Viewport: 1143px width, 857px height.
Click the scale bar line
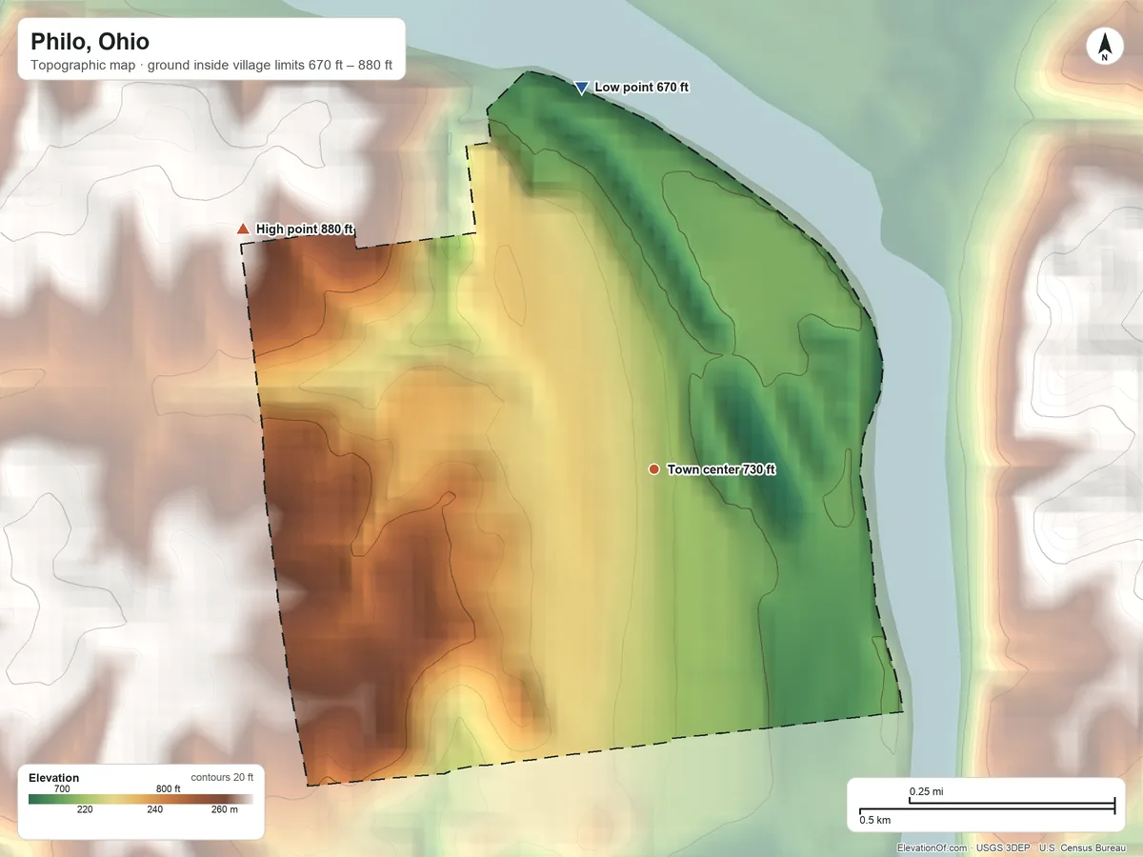[x=987, y=807]
